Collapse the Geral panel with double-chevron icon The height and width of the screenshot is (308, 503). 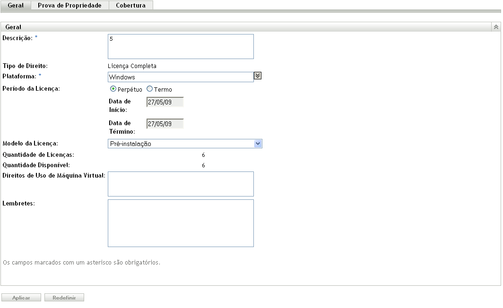click(x=496, y=27)
